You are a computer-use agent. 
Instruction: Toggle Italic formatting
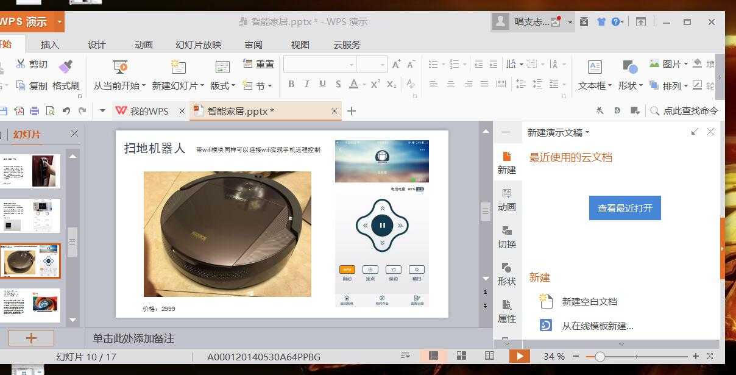[306, 84]
